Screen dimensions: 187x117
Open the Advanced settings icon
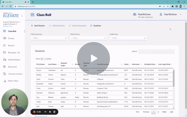(5, 67)
